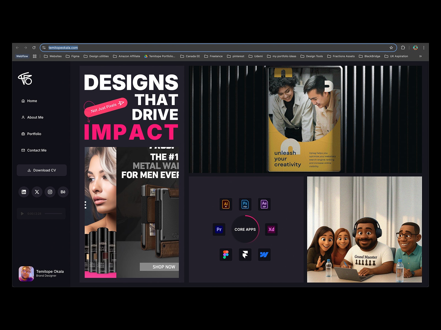Viewport: 441px width, 330px height.
Task: Open the Design Tools bookmark folder
Action: click(x=311, y=56)
